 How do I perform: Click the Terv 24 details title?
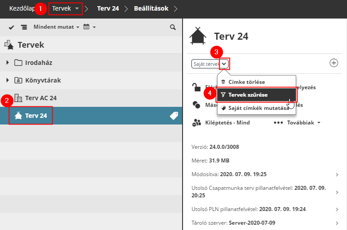click(231, 36)
